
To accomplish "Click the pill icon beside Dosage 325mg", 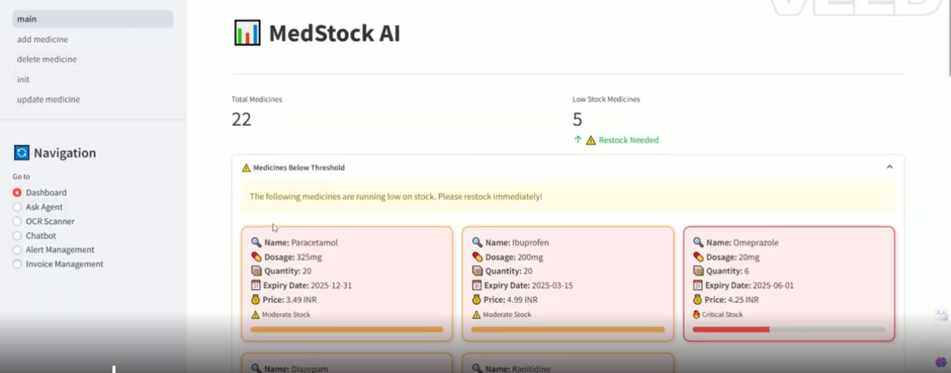I will 256,257.
